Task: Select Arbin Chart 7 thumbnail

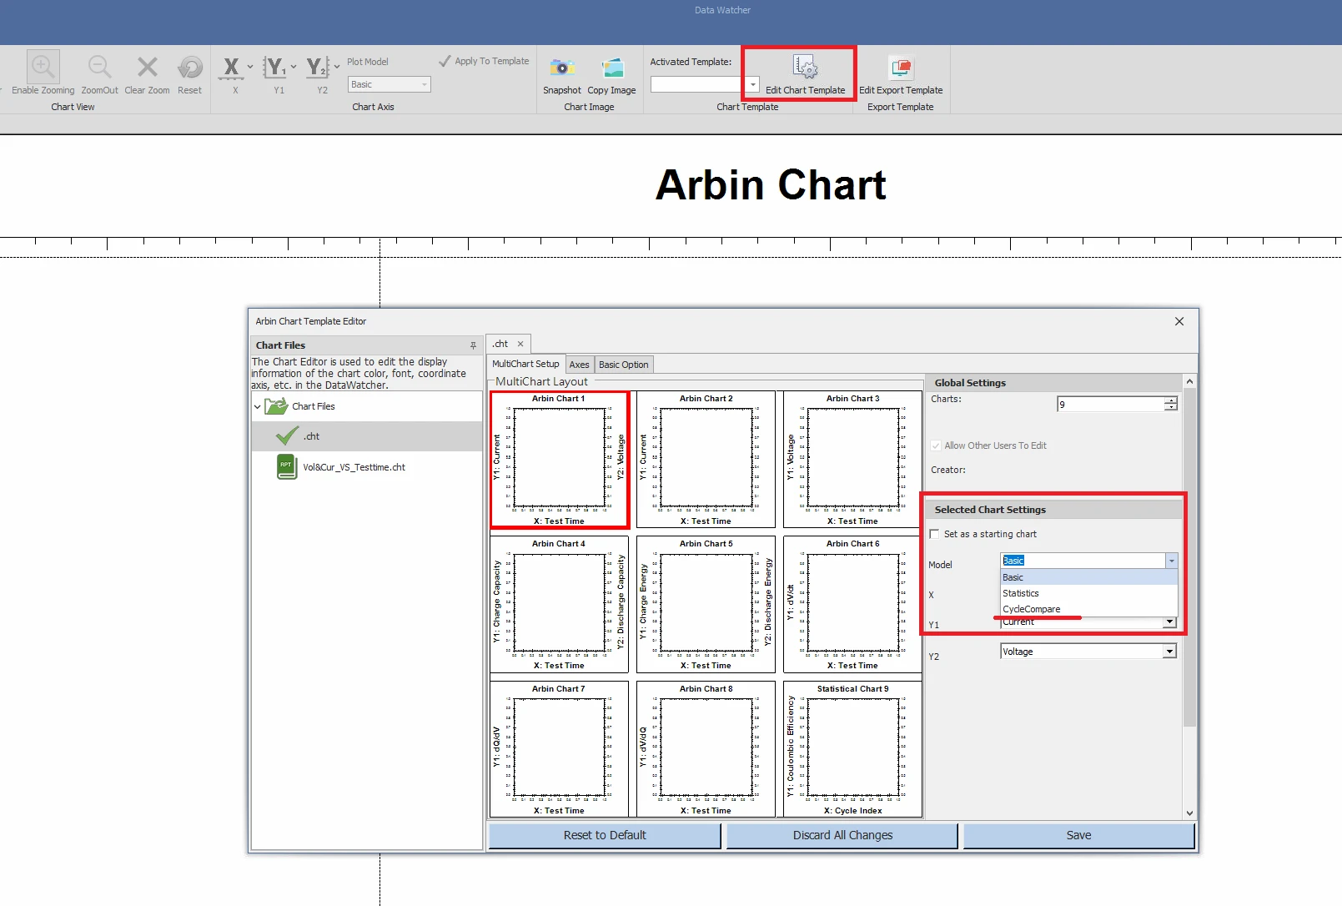Action: (x=559, y=749)
